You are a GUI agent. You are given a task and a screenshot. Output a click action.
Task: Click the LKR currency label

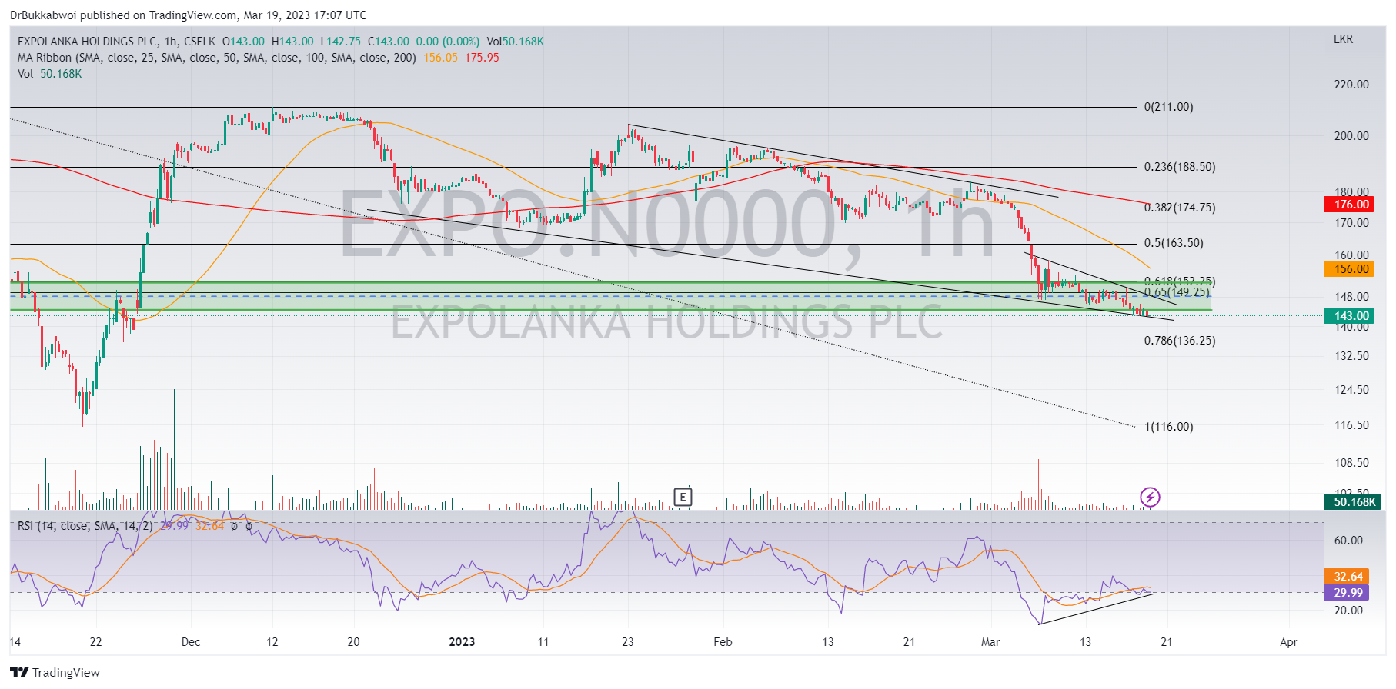[1343, 39]
